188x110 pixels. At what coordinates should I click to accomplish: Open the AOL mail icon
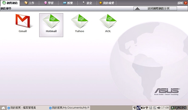click(x=108, y=23)
